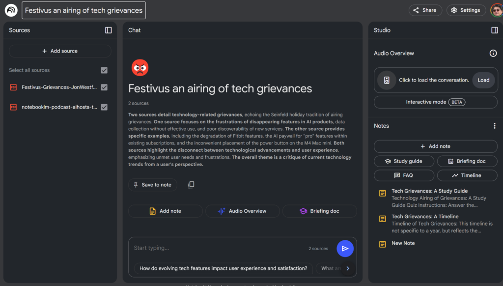The image size is (503, 286).
Task: Start Interactive mode BETA
Action: coord(436,102)
